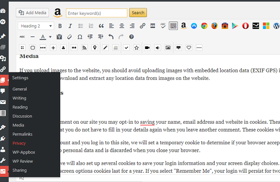Image resolution: width=280 pixels, height=182 pixels.
Task: Open WP-Appbox settings
Action: point(24,152)
